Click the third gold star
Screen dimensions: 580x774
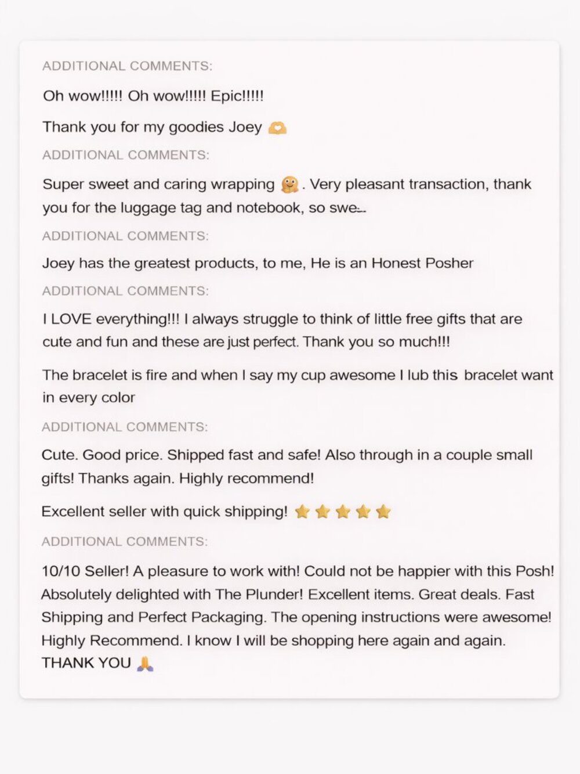click(343, 512)
